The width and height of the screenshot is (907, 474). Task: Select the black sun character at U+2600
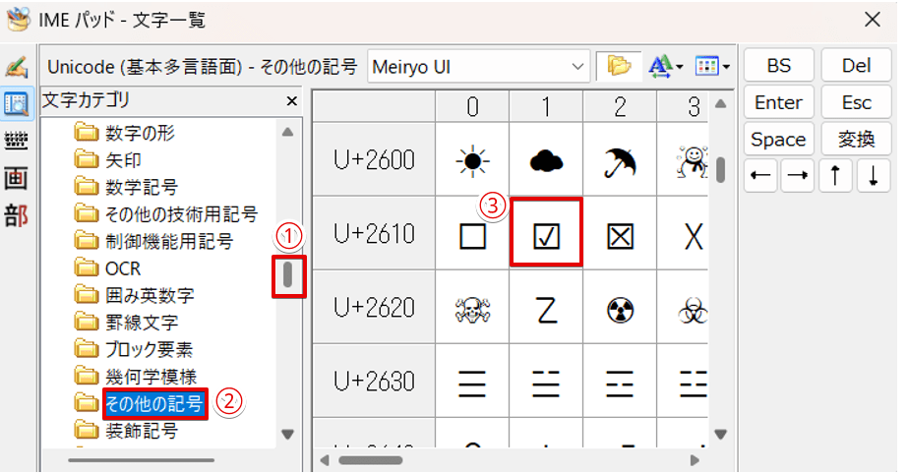[472, 160]
